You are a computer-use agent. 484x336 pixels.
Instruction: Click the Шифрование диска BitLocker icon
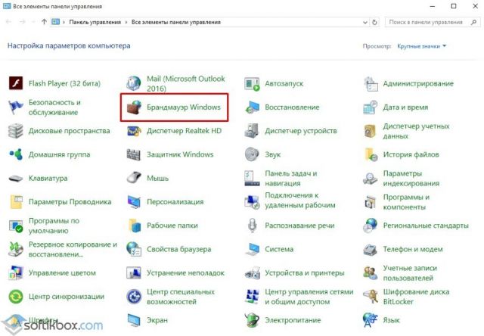click(371, 297)
